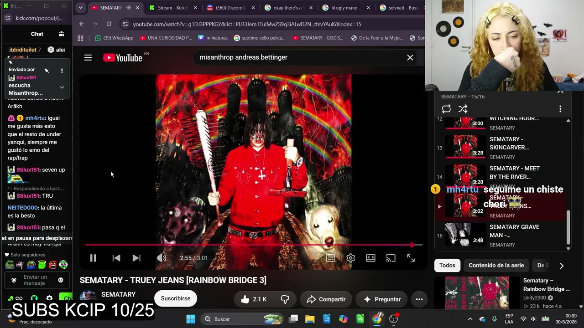Open the SEMATARY channel name link

tap(118, 295)
